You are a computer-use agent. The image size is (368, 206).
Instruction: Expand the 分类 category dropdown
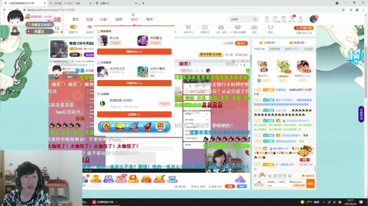click(104, 19)
